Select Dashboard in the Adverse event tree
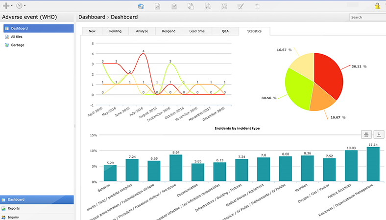The image size is (386, 220). [38, 28]
